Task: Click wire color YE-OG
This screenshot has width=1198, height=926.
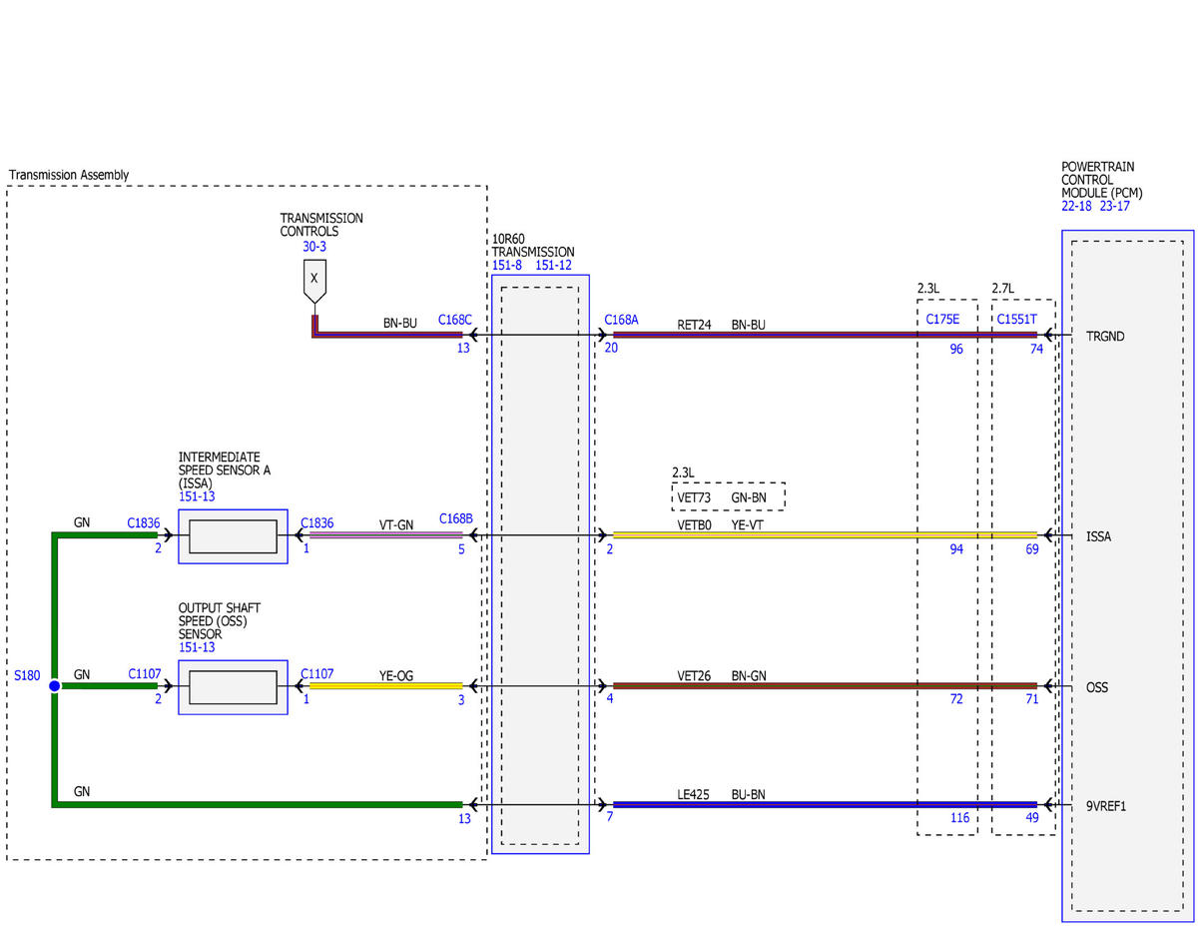Action: 396,674
